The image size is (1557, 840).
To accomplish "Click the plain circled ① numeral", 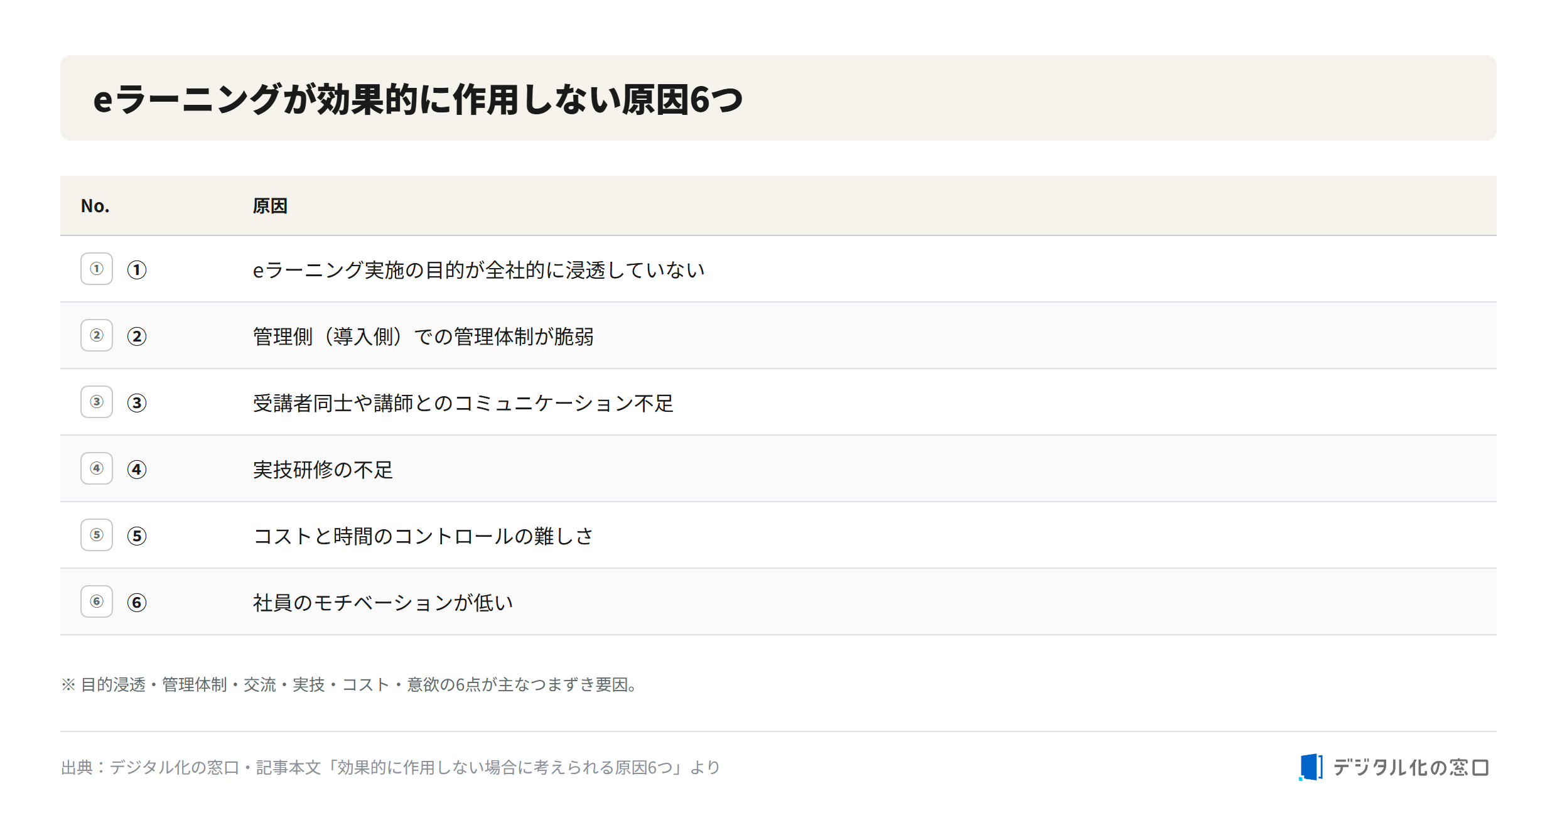I will click(137, 270).
